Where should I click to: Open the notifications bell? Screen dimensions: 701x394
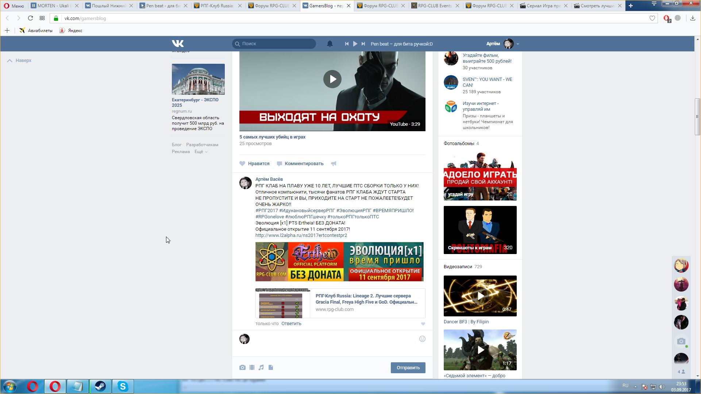pyautogui.click(x=330, y=44)
